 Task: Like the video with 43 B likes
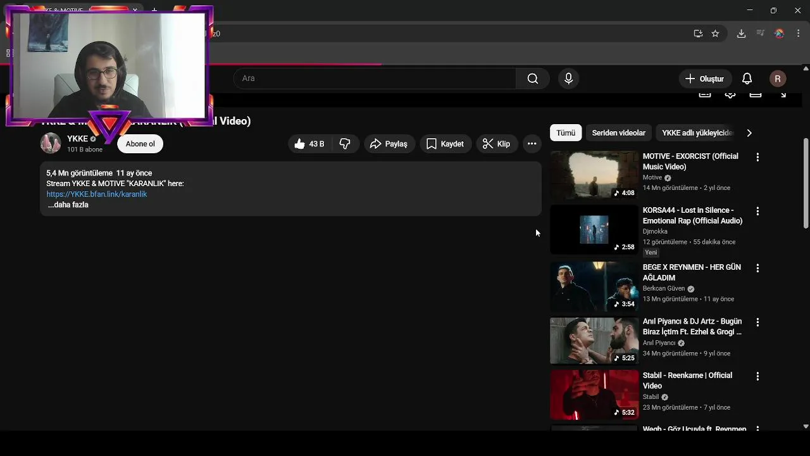click(309, 144)
